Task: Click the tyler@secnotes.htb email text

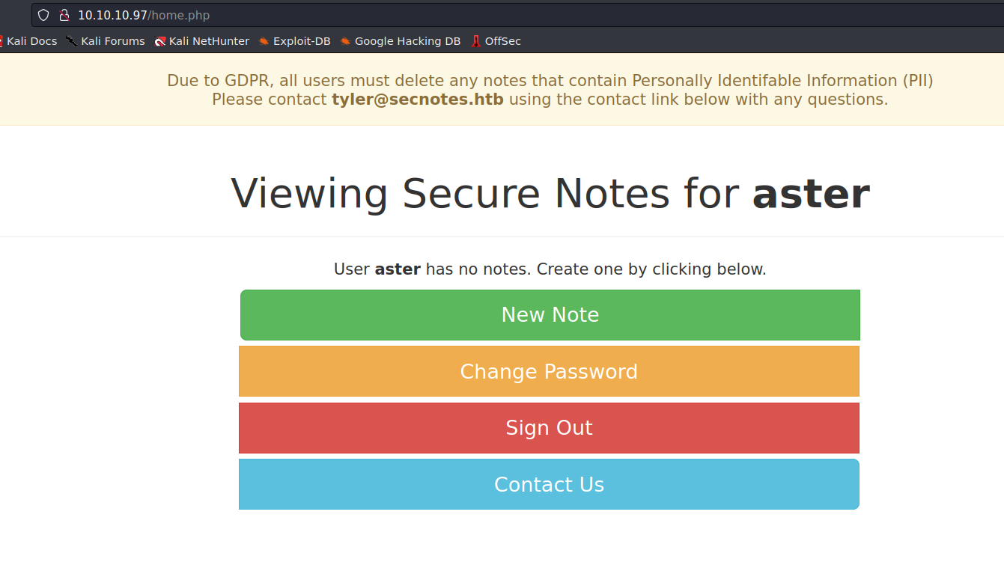Action: click(x=418, y=99)
